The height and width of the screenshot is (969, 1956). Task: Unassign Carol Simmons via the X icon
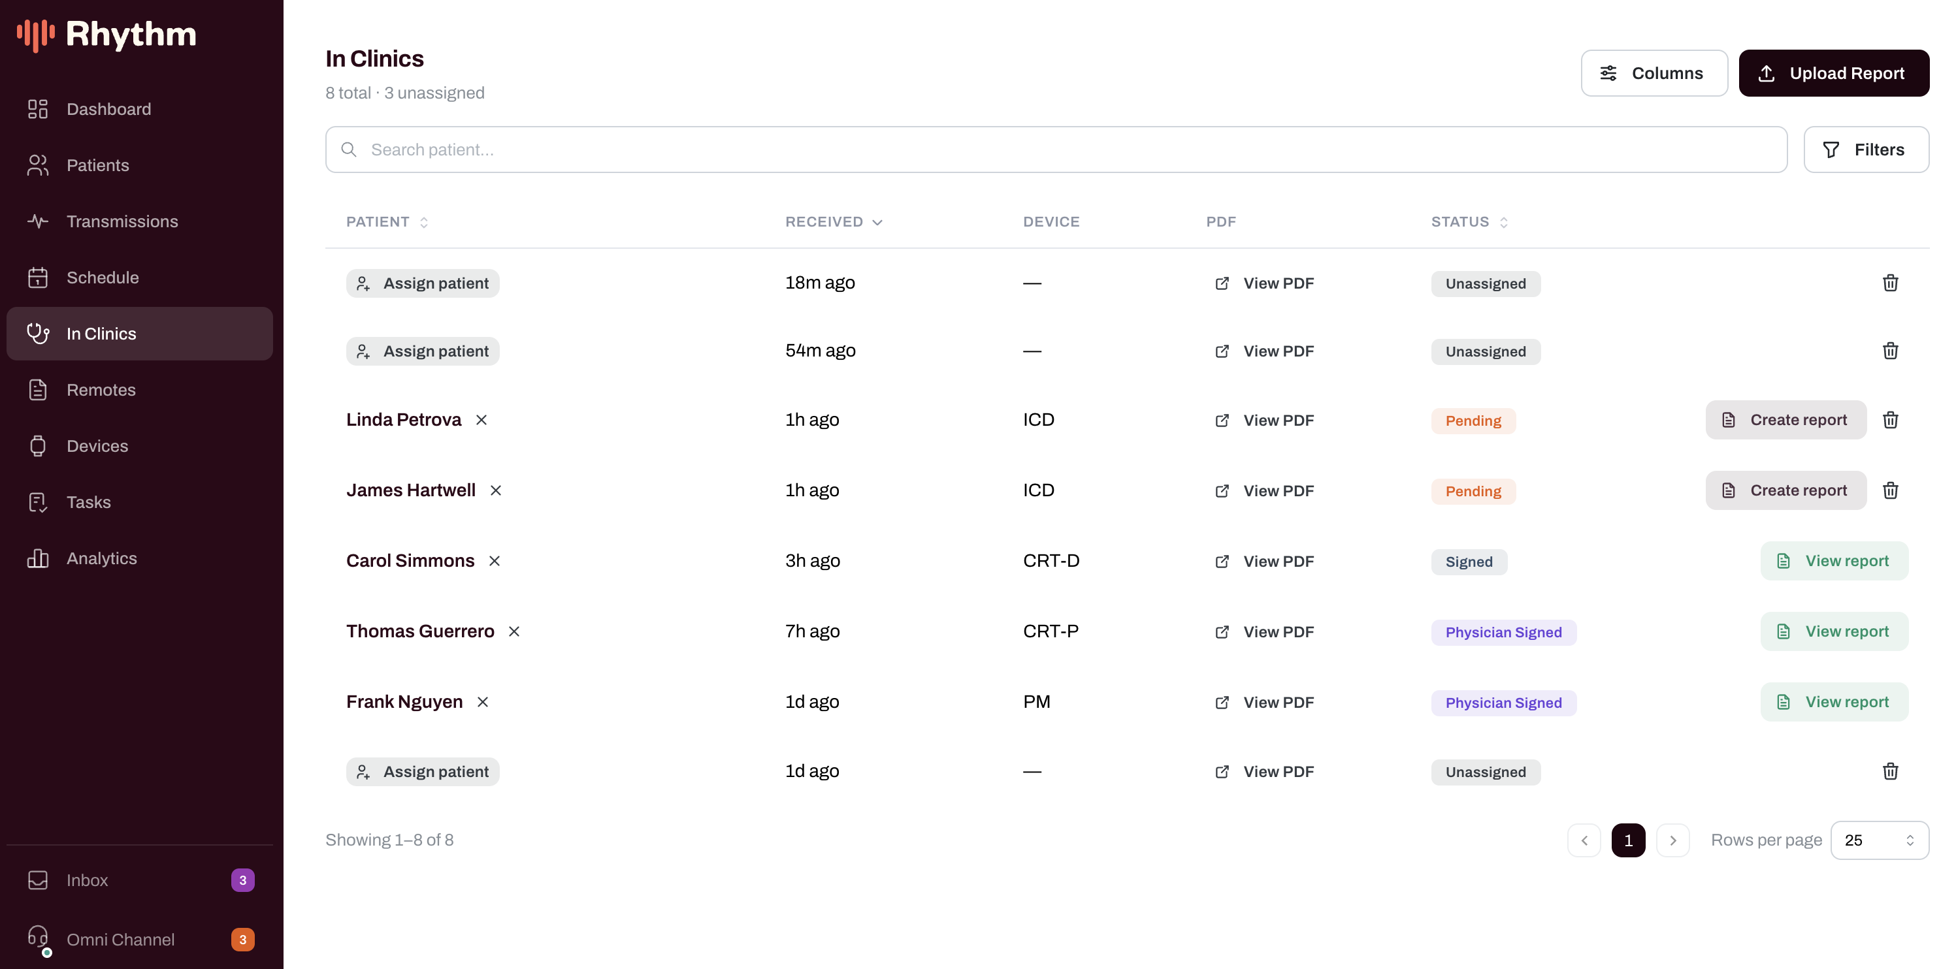tap(495, 561)
